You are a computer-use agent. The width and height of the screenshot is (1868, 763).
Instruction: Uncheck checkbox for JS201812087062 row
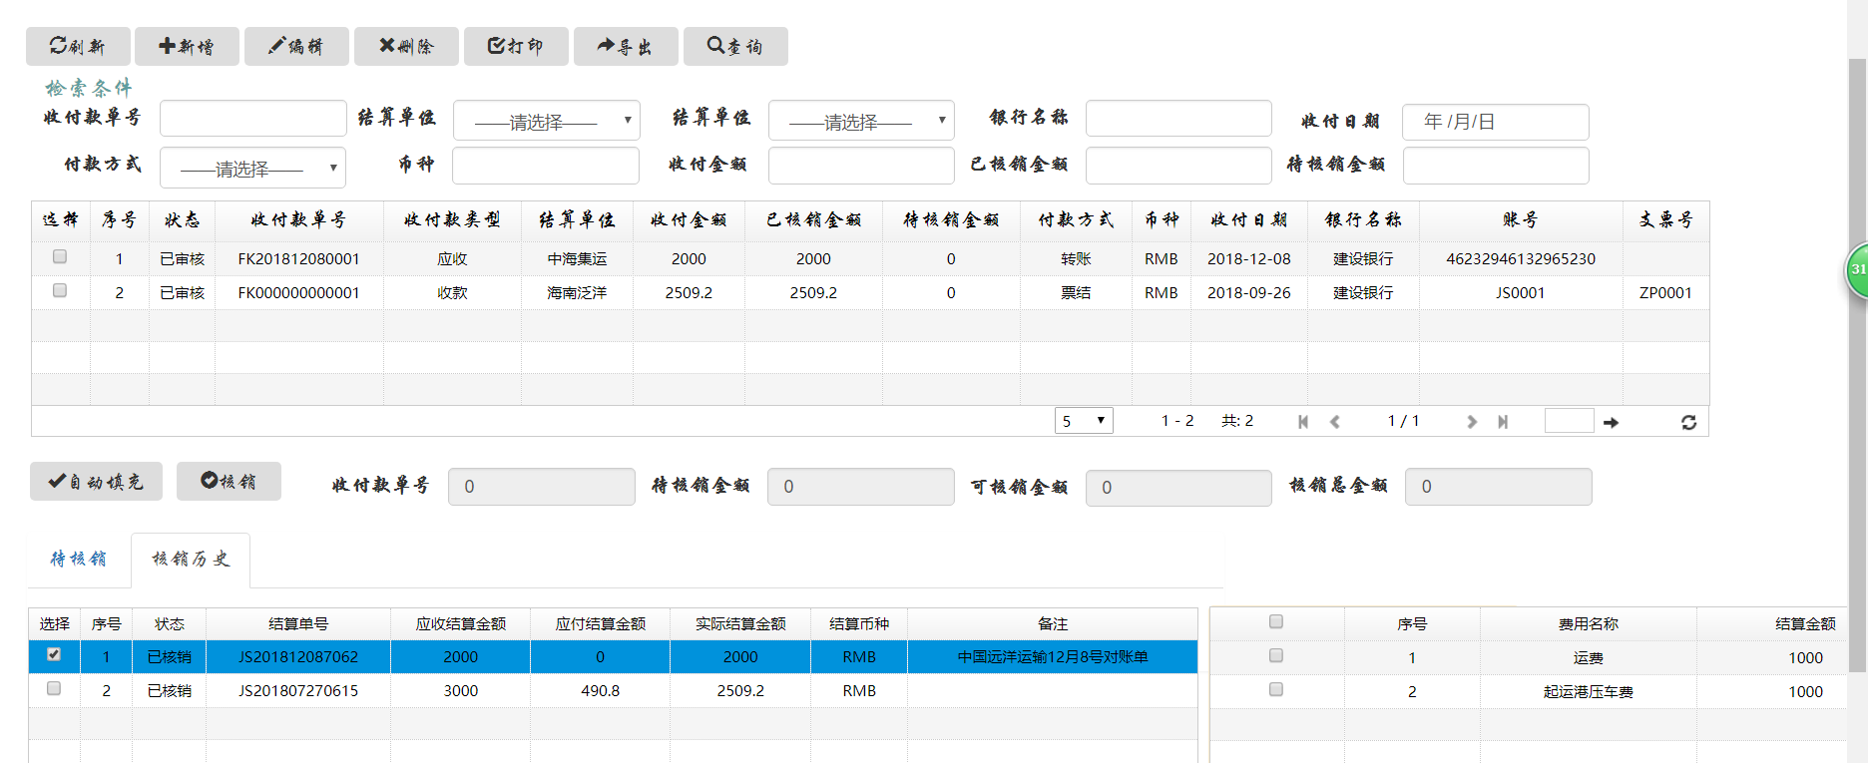pos(54,655)
